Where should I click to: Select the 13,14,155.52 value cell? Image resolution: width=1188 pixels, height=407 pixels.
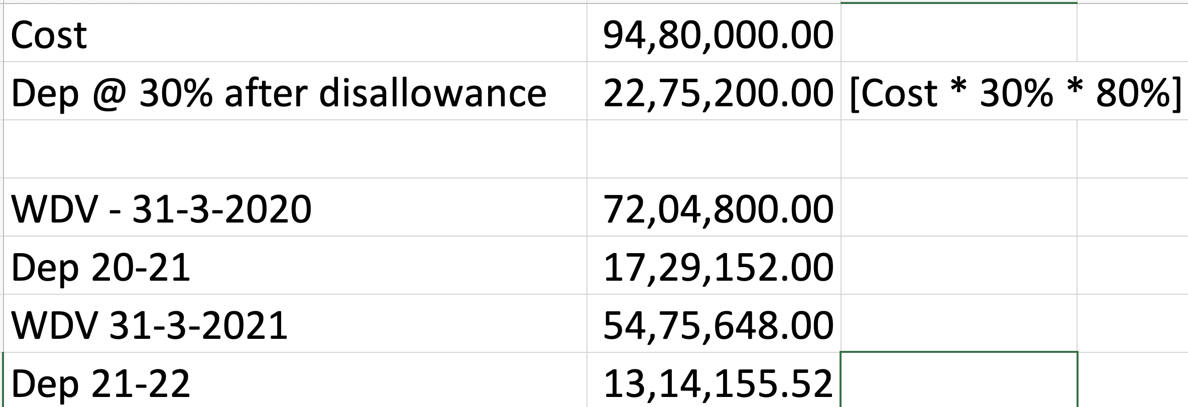pos(714,382)
